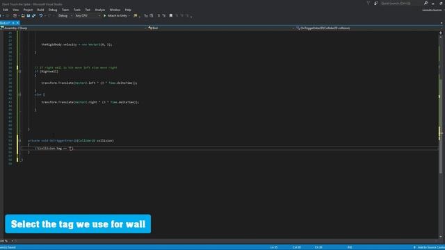Click the Quick Launch magnifier icon
The width and height of the screenshot is (445, 250).
click(426, 3)
